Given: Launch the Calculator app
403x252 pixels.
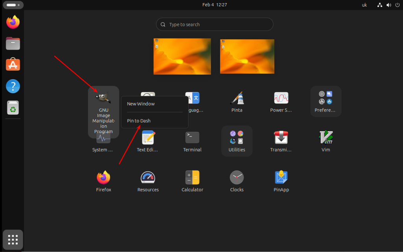Looking at the screenshot, I should click(x=192, y=177).
